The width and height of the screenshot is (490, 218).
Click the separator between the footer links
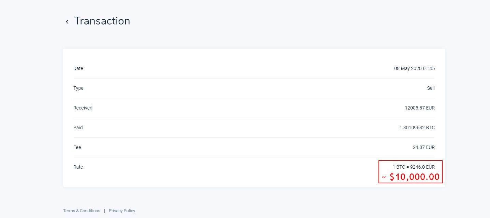(x=104, y=211)
